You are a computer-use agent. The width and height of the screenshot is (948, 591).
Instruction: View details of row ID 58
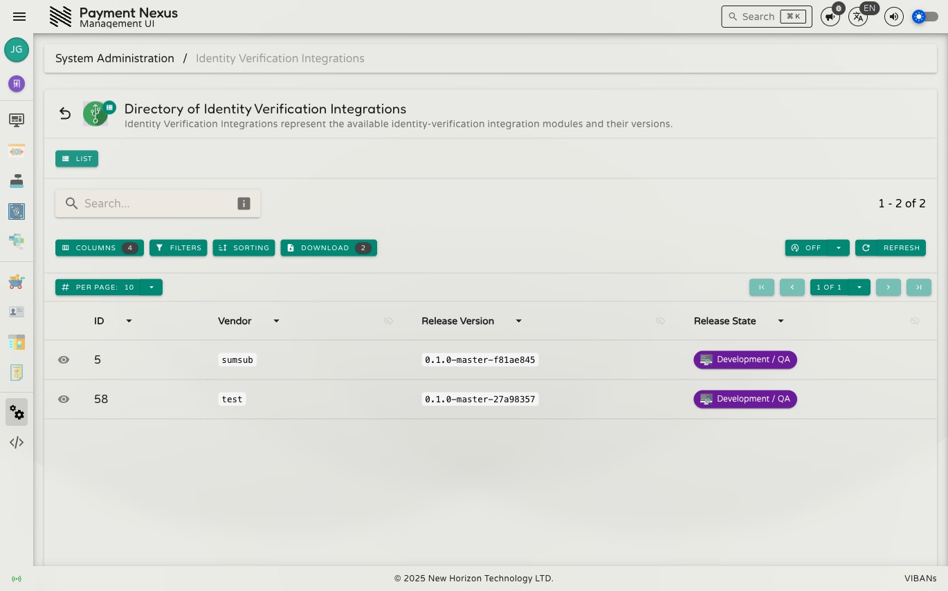coord(64,400)
